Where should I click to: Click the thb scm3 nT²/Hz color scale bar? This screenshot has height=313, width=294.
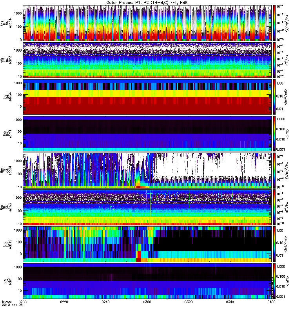274,60
